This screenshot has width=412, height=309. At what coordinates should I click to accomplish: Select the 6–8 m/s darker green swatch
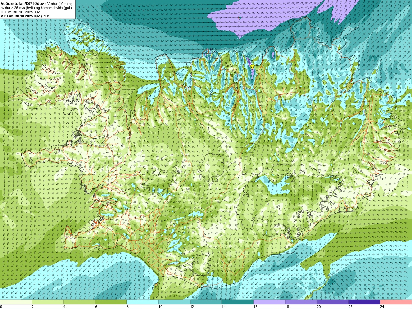[111, 303]
